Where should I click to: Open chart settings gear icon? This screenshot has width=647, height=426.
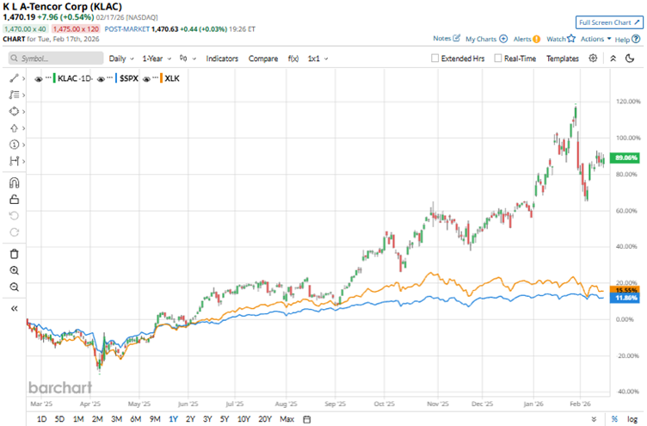click(x=593, y=58)
